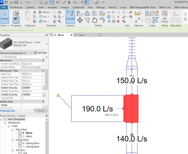Select the Copy tool in Modify panel
Viewport: 188px width, 154px height.
click(x=87, y=20)
